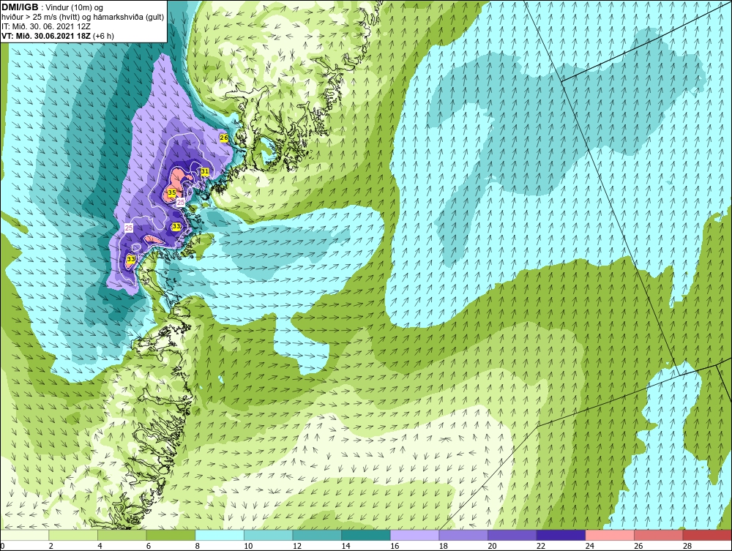Image resolution: width=732 pixels, height=551 pixels.
Task: Pick the 26–28 m/s salmon red swatch
Action: pos(658,535)
